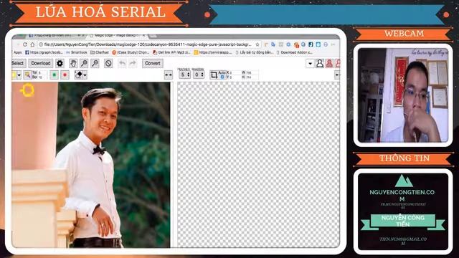The height and width of the screenshot is (258, 459).
Task: Click the double-arrow swap panels button
Action: tap(169, 75)
